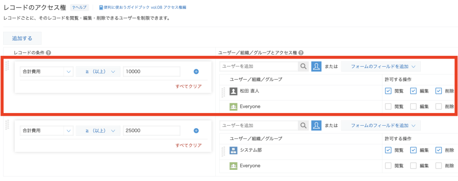Grab the drag handle beside 松田 直人
The width and height of the screenshot is (458, 181).
tap(224, 93)
